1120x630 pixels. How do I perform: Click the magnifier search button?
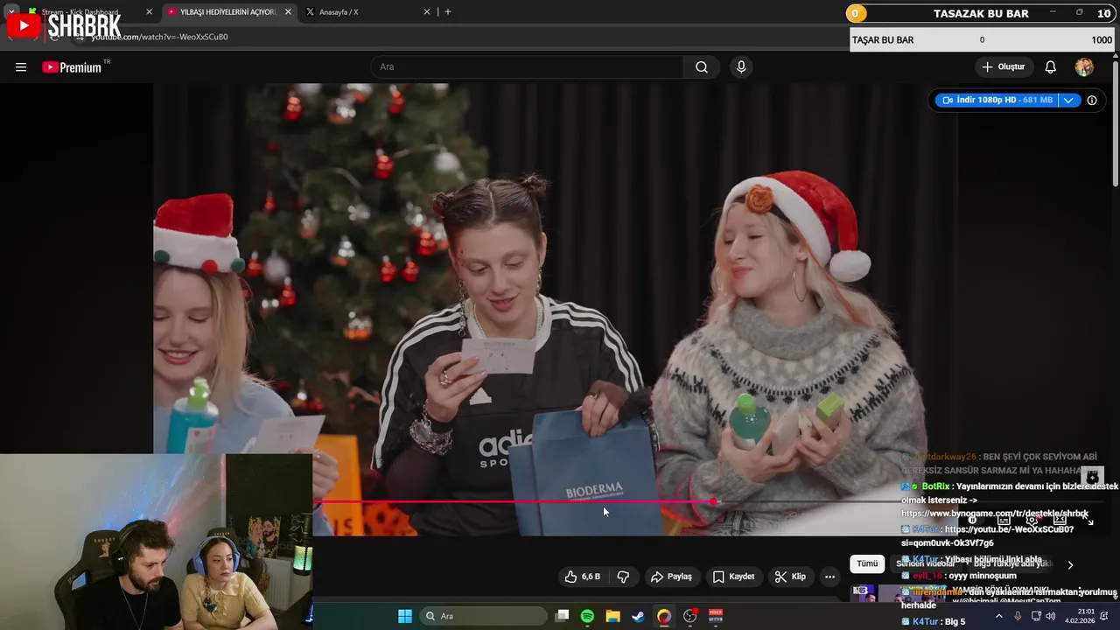point(702,67)
